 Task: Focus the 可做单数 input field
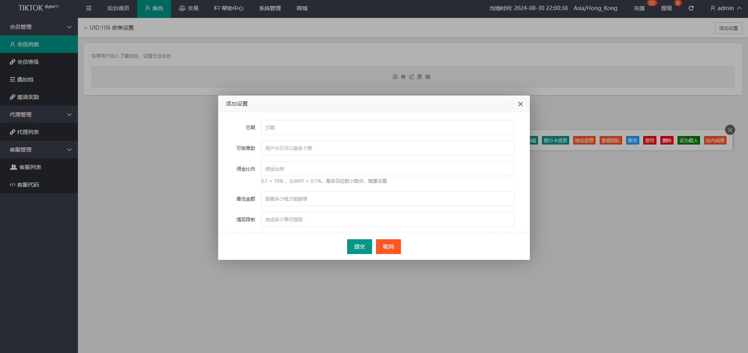pos(387,148)
